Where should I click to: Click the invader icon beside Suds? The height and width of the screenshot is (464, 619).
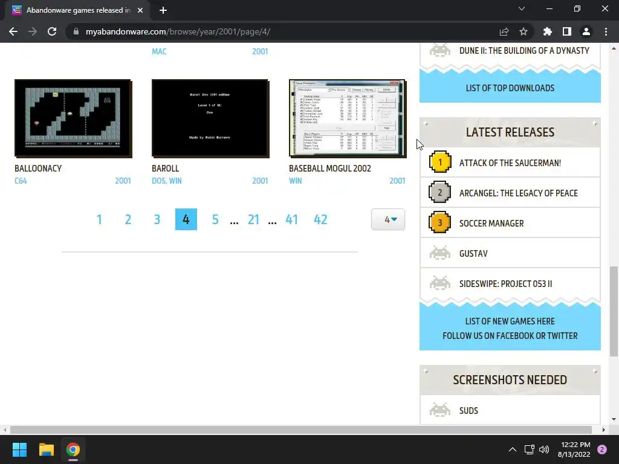point(440,410)
